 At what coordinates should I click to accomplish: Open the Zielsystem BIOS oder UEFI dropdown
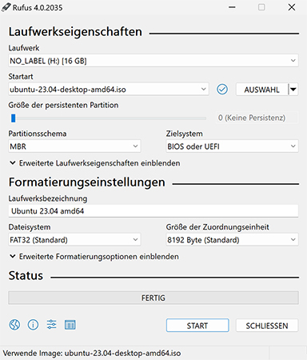[232, 146]
